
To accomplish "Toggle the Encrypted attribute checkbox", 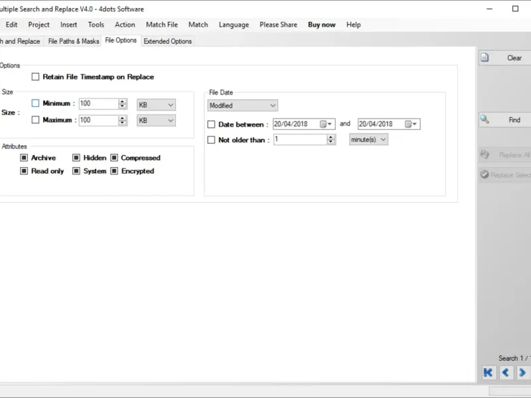I will click(114, 171).
